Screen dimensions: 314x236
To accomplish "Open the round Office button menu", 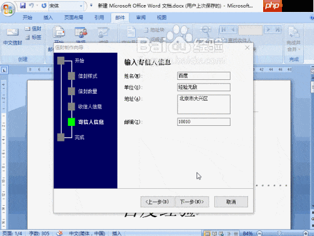I will tap(8, 9).
